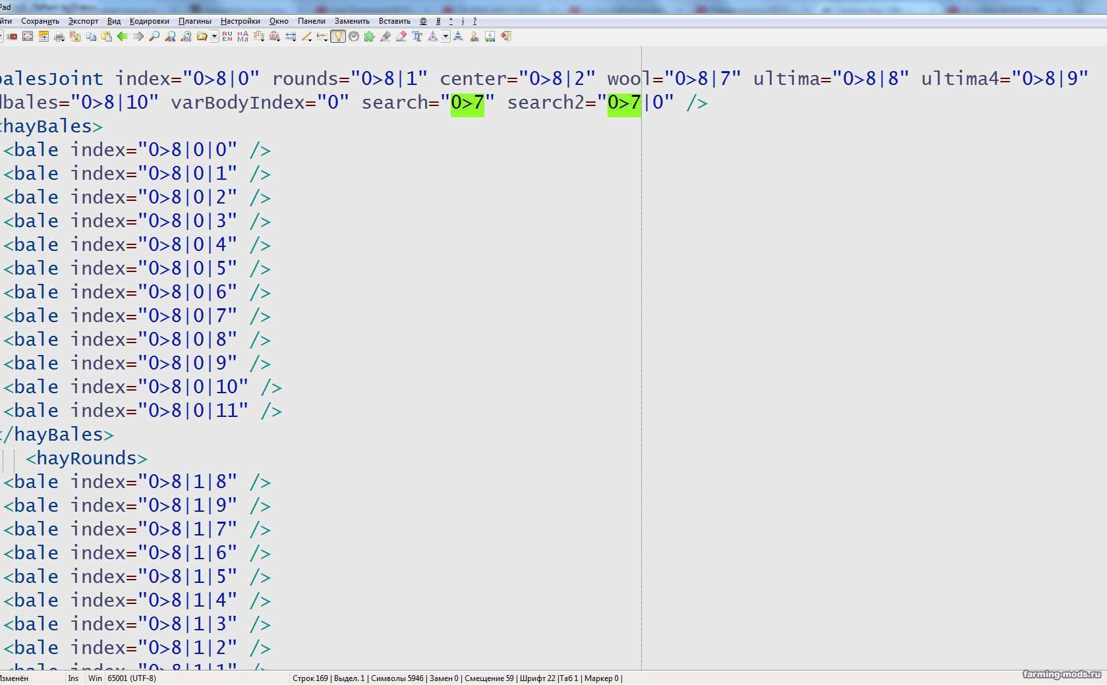
Task: Open the Панели menu
Action: click(312, 21)
